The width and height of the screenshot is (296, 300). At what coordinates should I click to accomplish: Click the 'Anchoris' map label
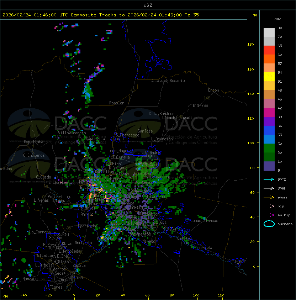83,243
